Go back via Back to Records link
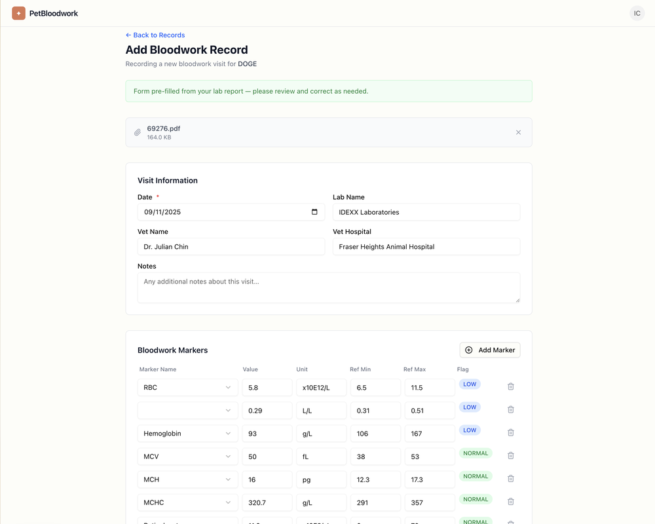The width and height of the screenshot is (655, 524). [155, 35]
